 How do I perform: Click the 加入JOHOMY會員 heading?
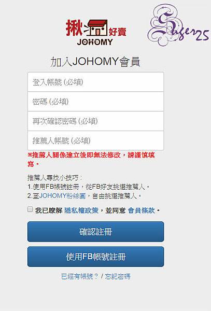coord(95,62)
